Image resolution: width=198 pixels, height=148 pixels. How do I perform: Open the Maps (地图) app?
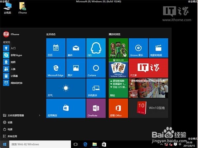pyautogui.click(x=10, y=62)
